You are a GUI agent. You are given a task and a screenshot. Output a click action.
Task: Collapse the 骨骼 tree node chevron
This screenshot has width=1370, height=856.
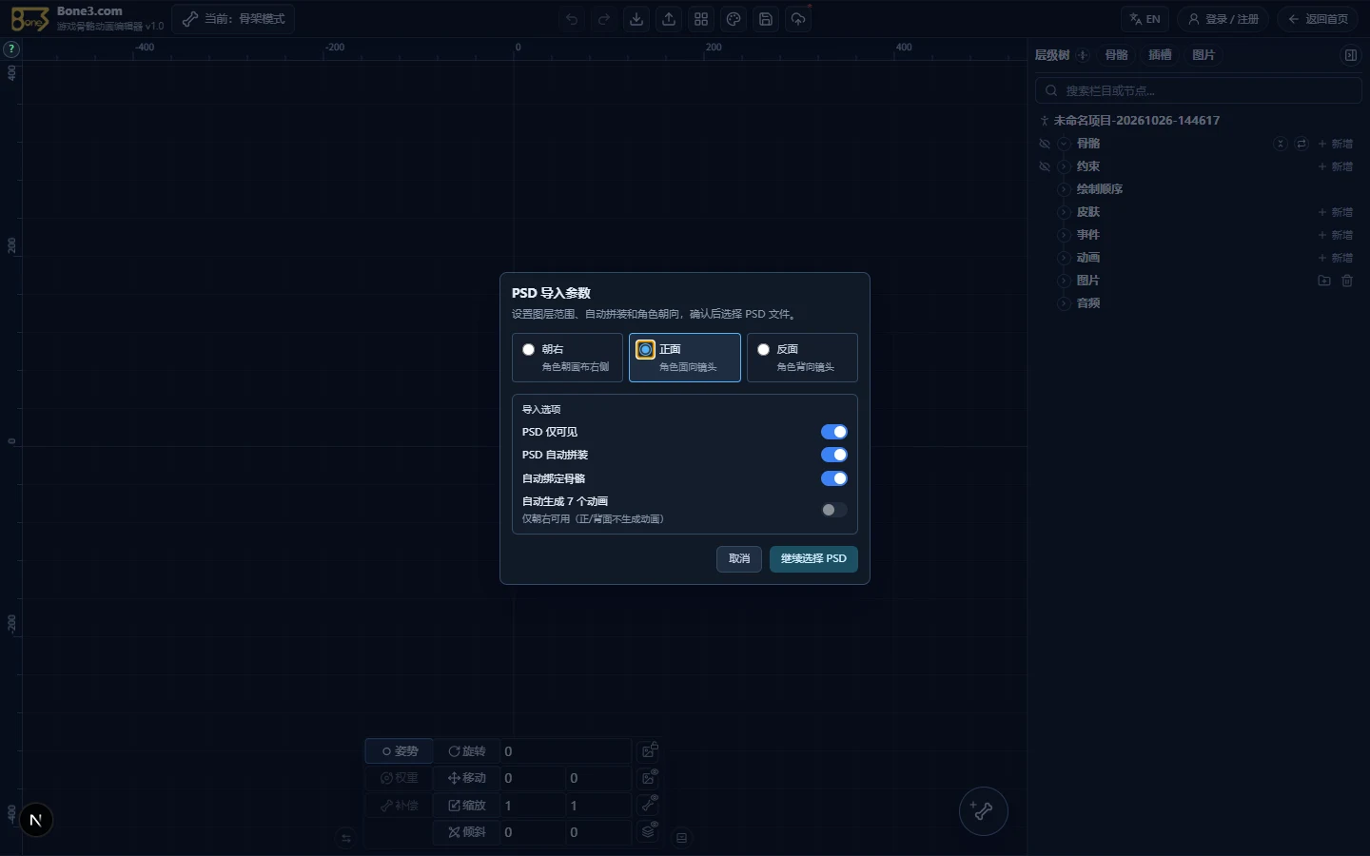point(1064,144)
